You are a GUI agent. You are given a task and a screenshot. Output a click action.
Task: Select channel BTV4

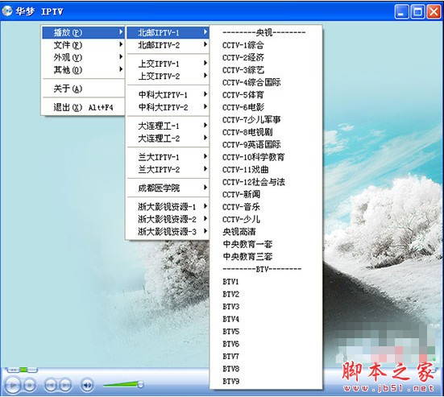(x=266, y=319)
